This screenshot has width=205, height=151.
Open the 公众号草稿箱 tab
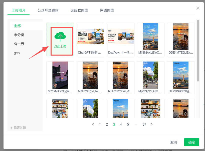48,10
